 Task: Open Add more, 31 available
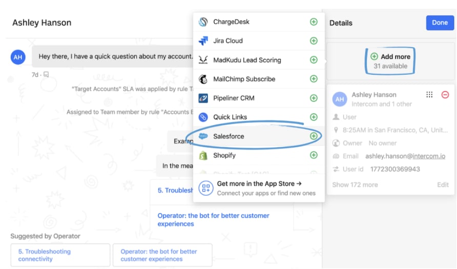[x=390, y=61]
